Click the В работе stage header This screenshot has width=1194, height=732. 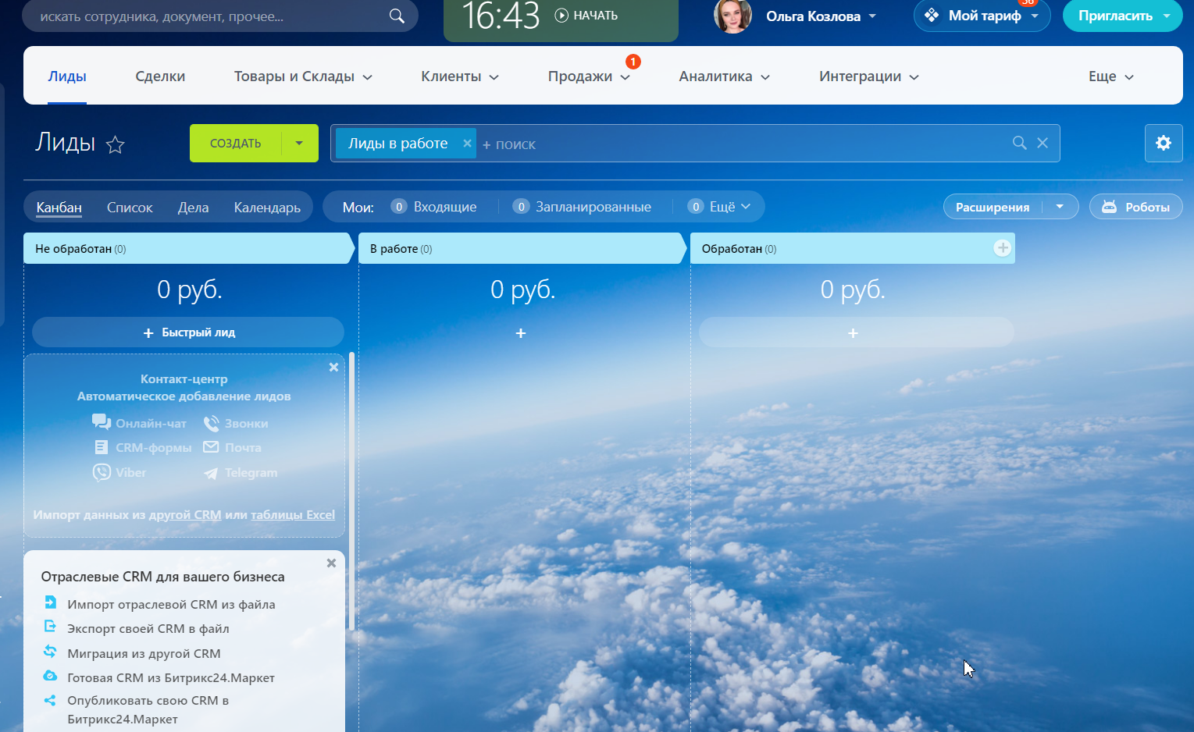522,249
